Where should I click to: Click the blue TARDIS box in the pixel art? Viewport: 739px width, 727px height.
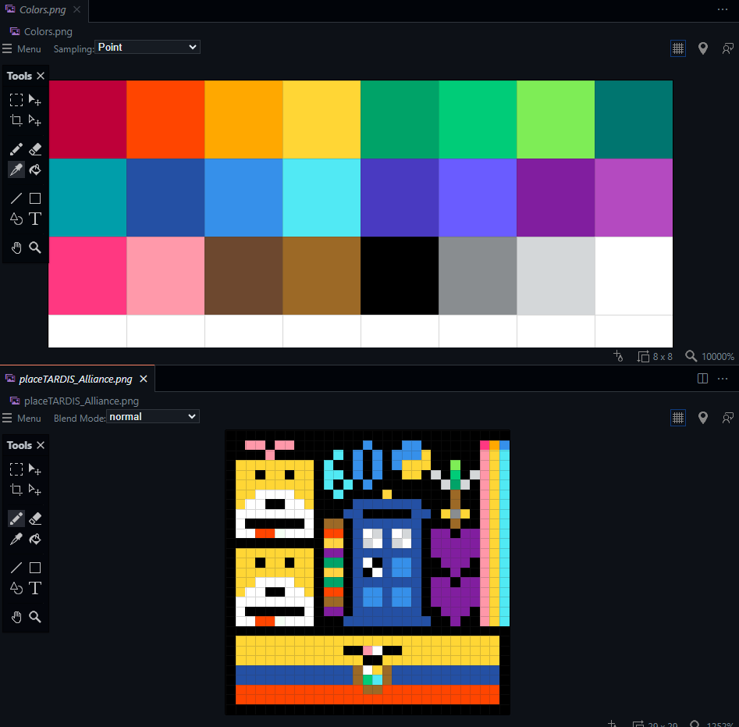pyautogui.click(x=387, y=562)
